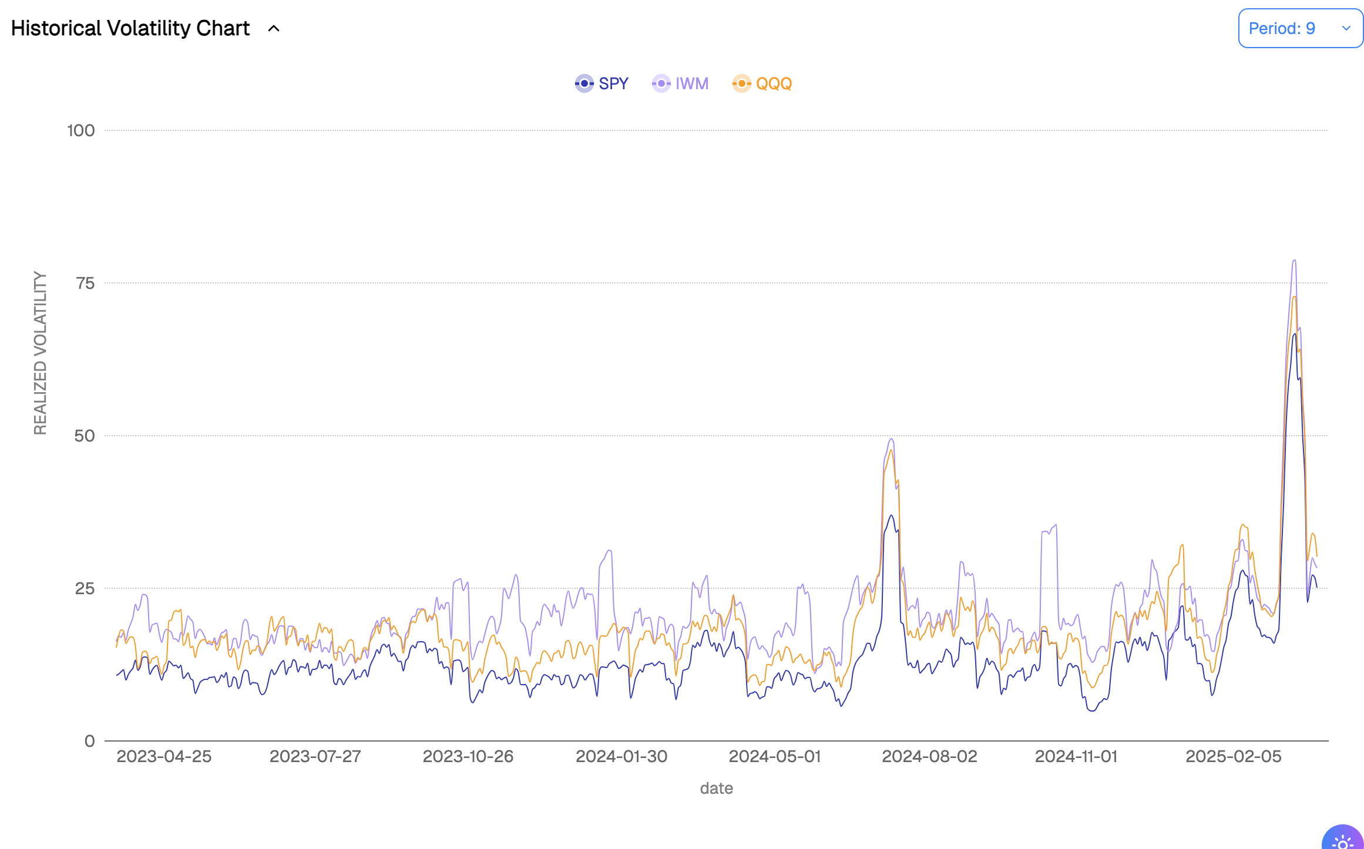
Task: Toggle QQQ series legend marker
Action: tap(741, 83)
